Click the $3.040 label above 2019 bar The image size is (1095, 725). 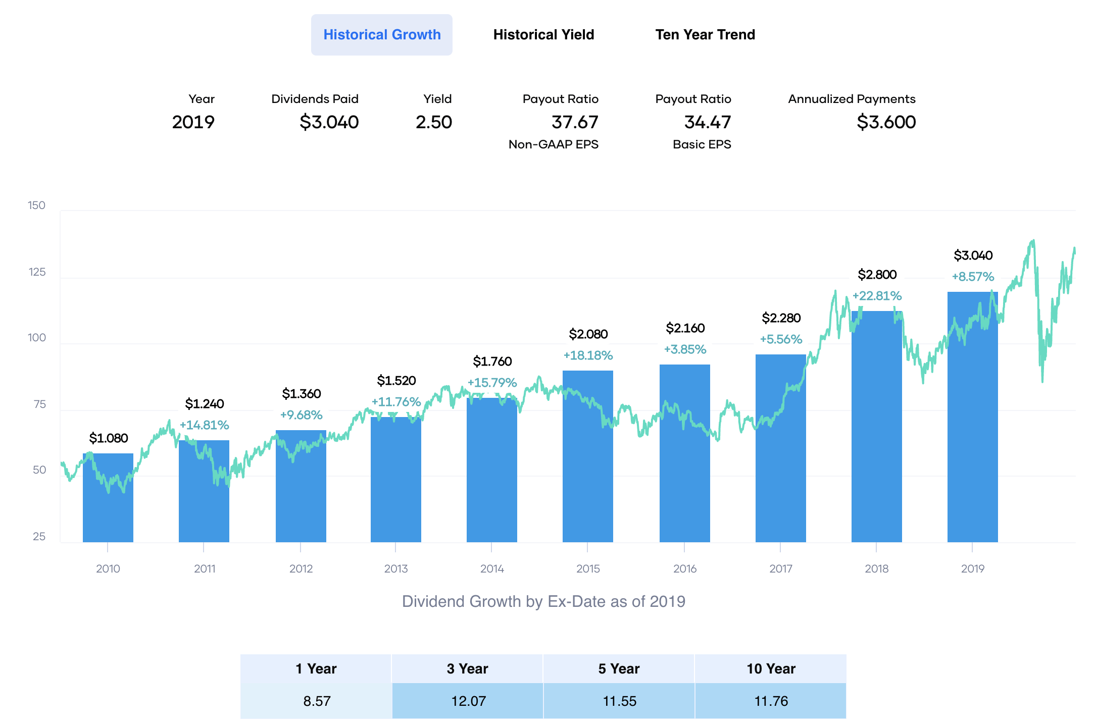coord(973,255)
